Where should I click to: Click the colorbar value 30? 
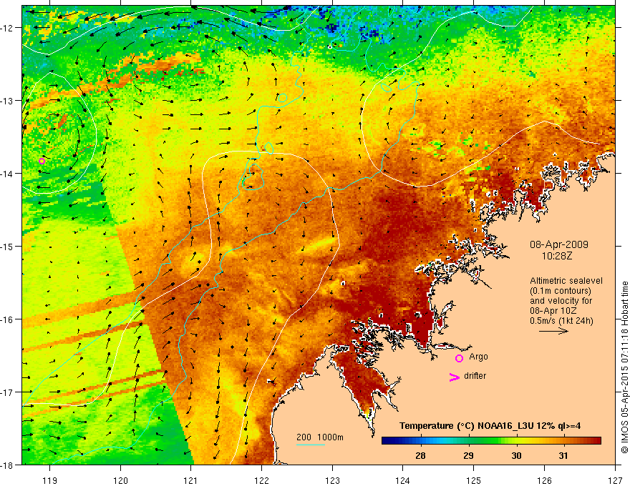[x=516, y=455]
